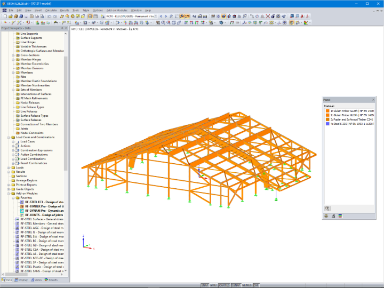The image size is (384, 288).
Task: Open RF-DYNAM Pro module from Favorites
Action: tap(42, 211)
